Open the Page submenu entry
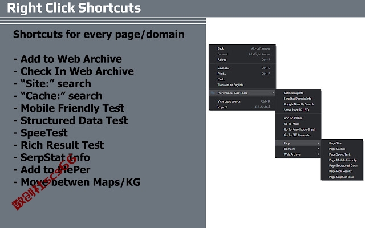 (x=298, y=143)
